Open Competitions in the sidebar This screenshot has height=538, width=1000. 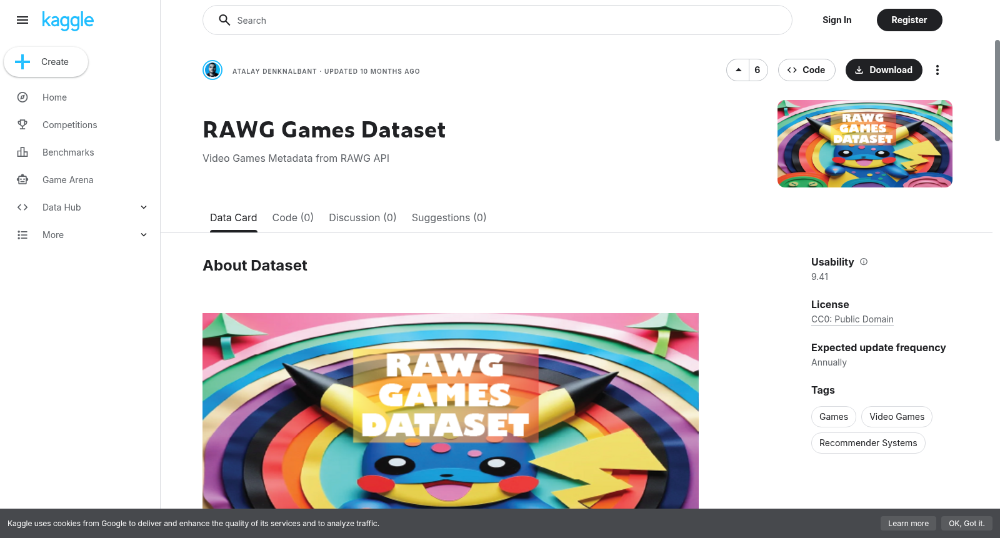coord(69,125)
